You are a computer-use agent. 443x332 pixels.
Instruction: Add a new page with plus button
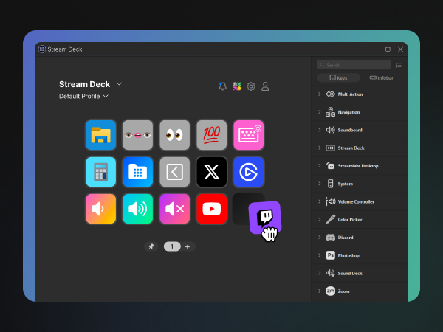pos(188,246)
